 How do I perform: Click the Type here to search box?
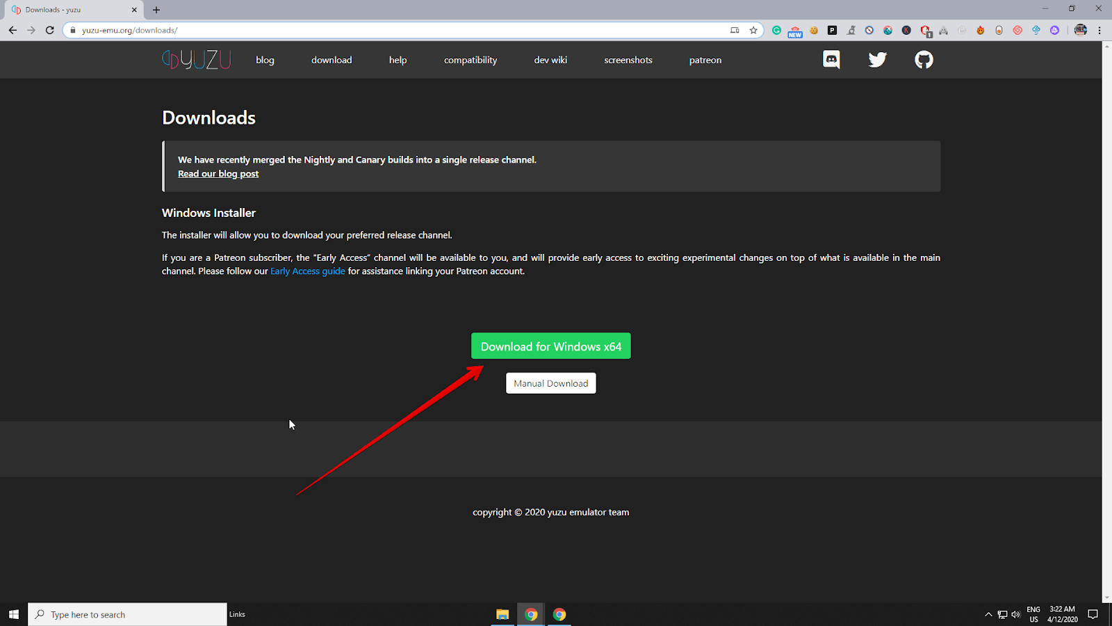128,614
